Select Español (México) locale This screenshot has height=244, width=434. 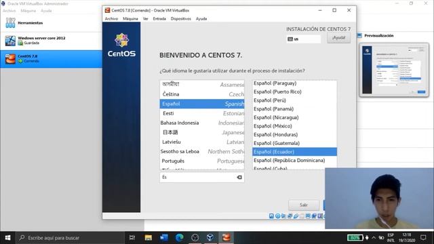(294, 126)
